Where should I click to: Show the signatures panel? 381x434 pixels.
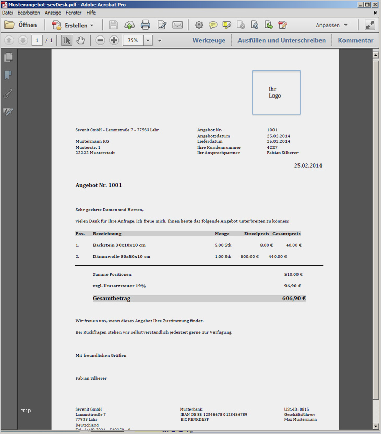(8, 112)
